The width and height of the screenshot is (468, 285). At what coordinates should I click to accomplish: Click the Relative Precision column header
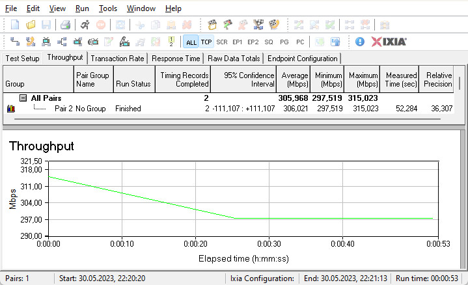pyautogui.click(x=436, y=79)
